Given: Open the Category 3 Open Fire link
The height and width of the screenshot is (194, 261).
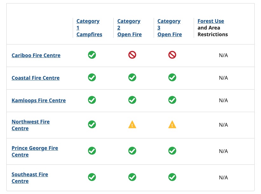Looking at the screenshot, I should tap(170, 28).
